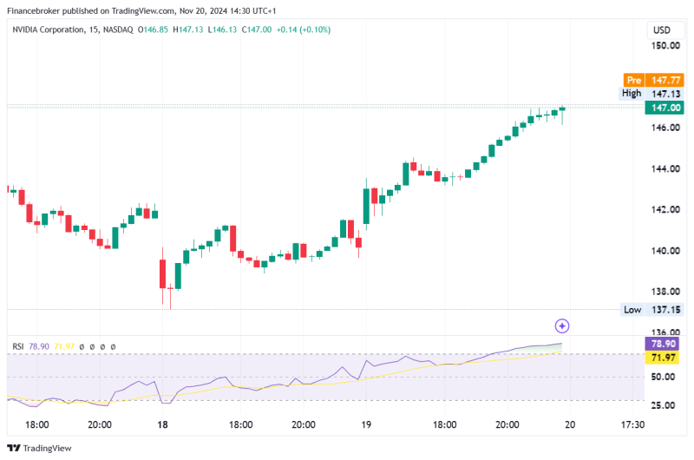The height and width of the screenshot is (460, 694).
Task: Click the 138.00 price axis label
Action: [x=665, y=292]
